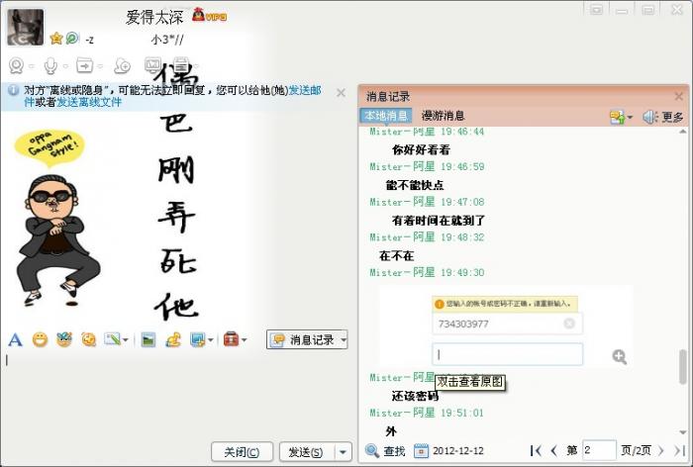
Task: Switch to the 漫游消息 tab
Action: coord(443,116)
